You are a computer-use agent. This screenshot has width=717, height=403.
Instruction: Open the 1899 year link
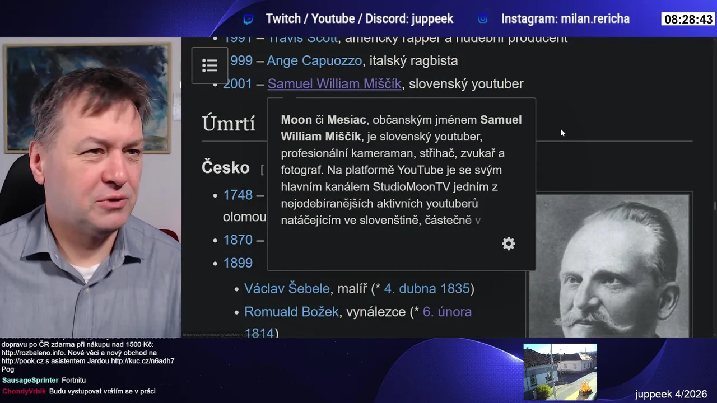(x=238, y=263)
